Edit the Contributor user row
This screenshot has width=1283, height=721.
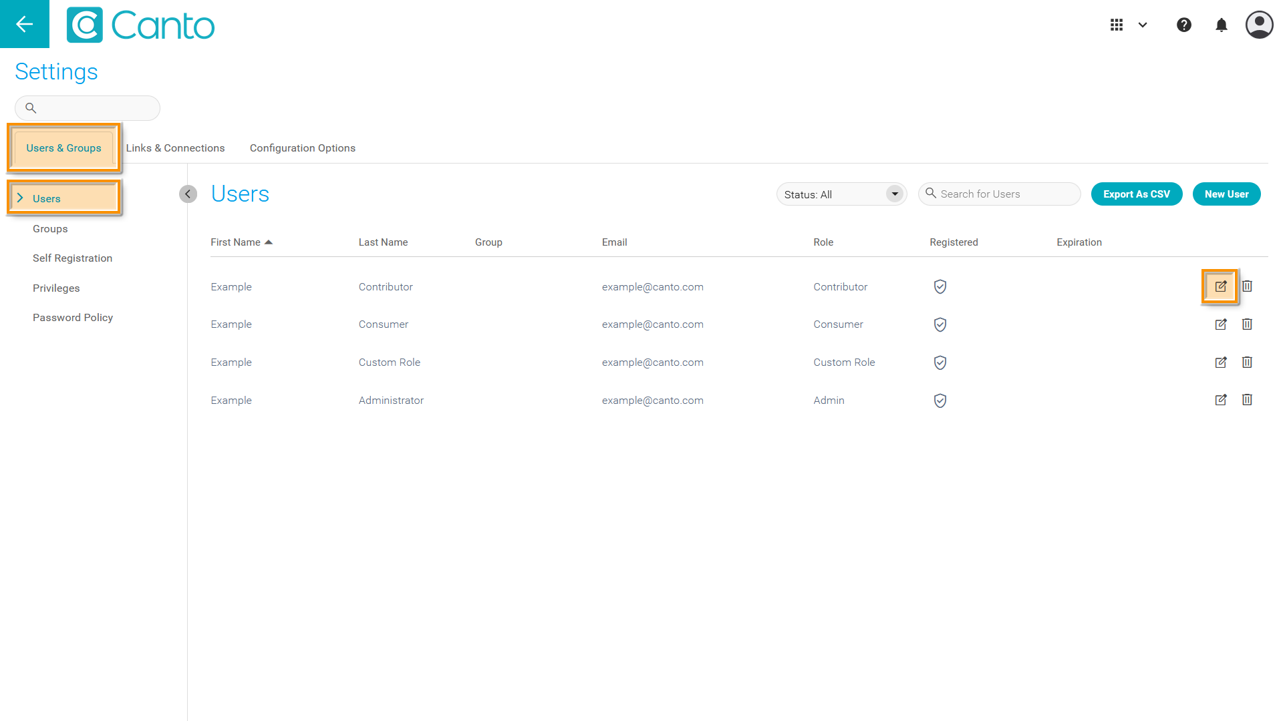[1220, 286]
